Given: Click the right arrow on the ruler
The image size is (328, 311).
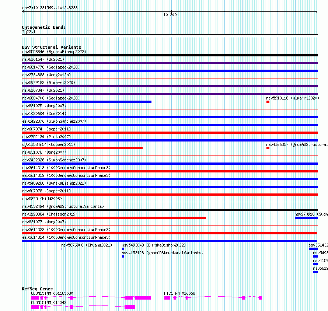Looking at the screenshot, I should click(317, 12).
